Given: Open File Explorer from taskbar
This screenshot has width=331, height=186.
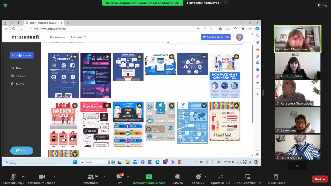Looking at the screenshot, I should [x=127, y=162].
